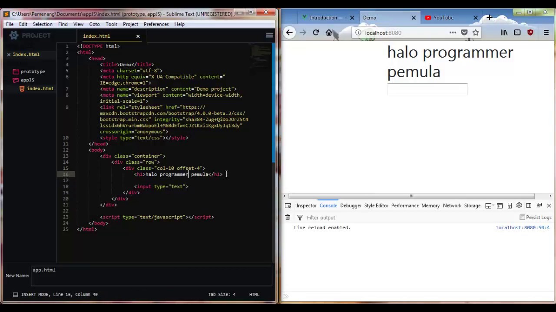Image resolution: width=556 pixels, height=312 pixels.
Task: Save page to Pocket
Action: [x=464, y=32]
